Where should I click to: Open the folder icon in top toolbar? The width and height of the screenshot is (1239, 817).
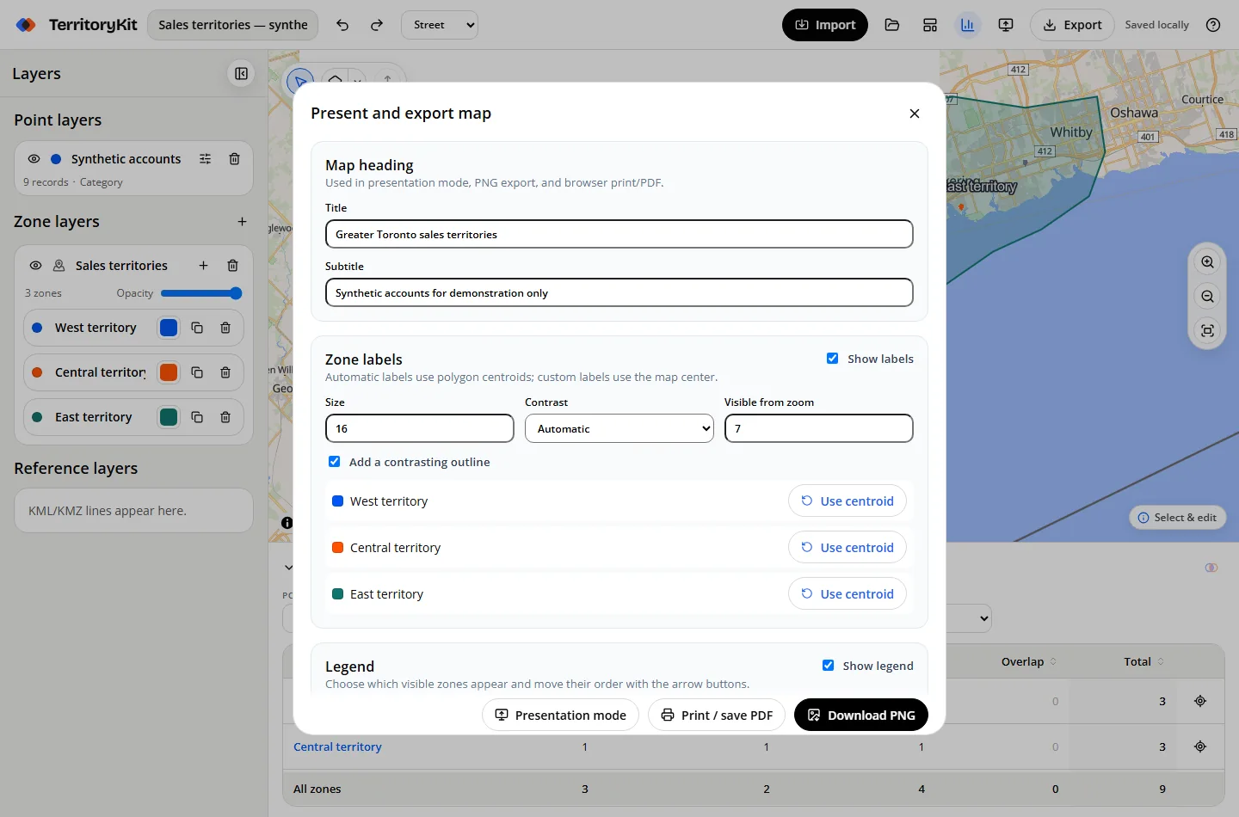pyautogui.click(x=892, y=25)
